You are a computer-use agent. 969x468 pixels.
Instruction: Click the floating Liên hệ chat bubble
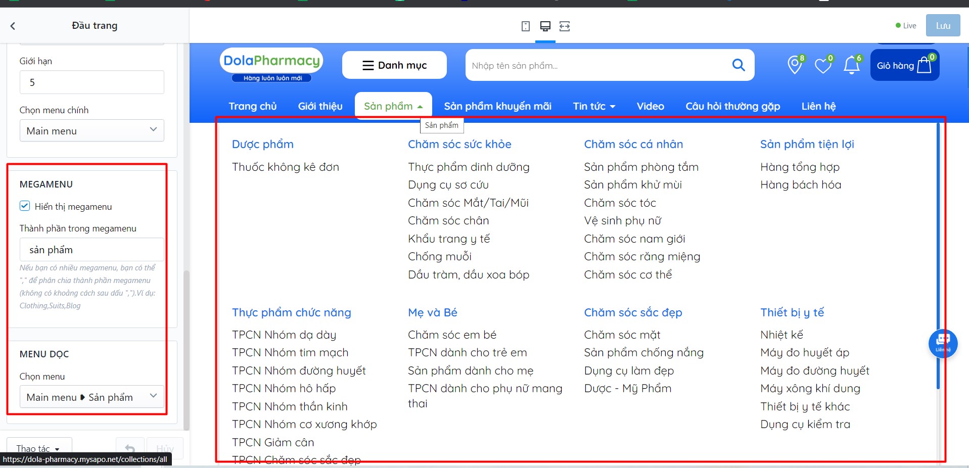pyautogui.click(x=943, y=344)
